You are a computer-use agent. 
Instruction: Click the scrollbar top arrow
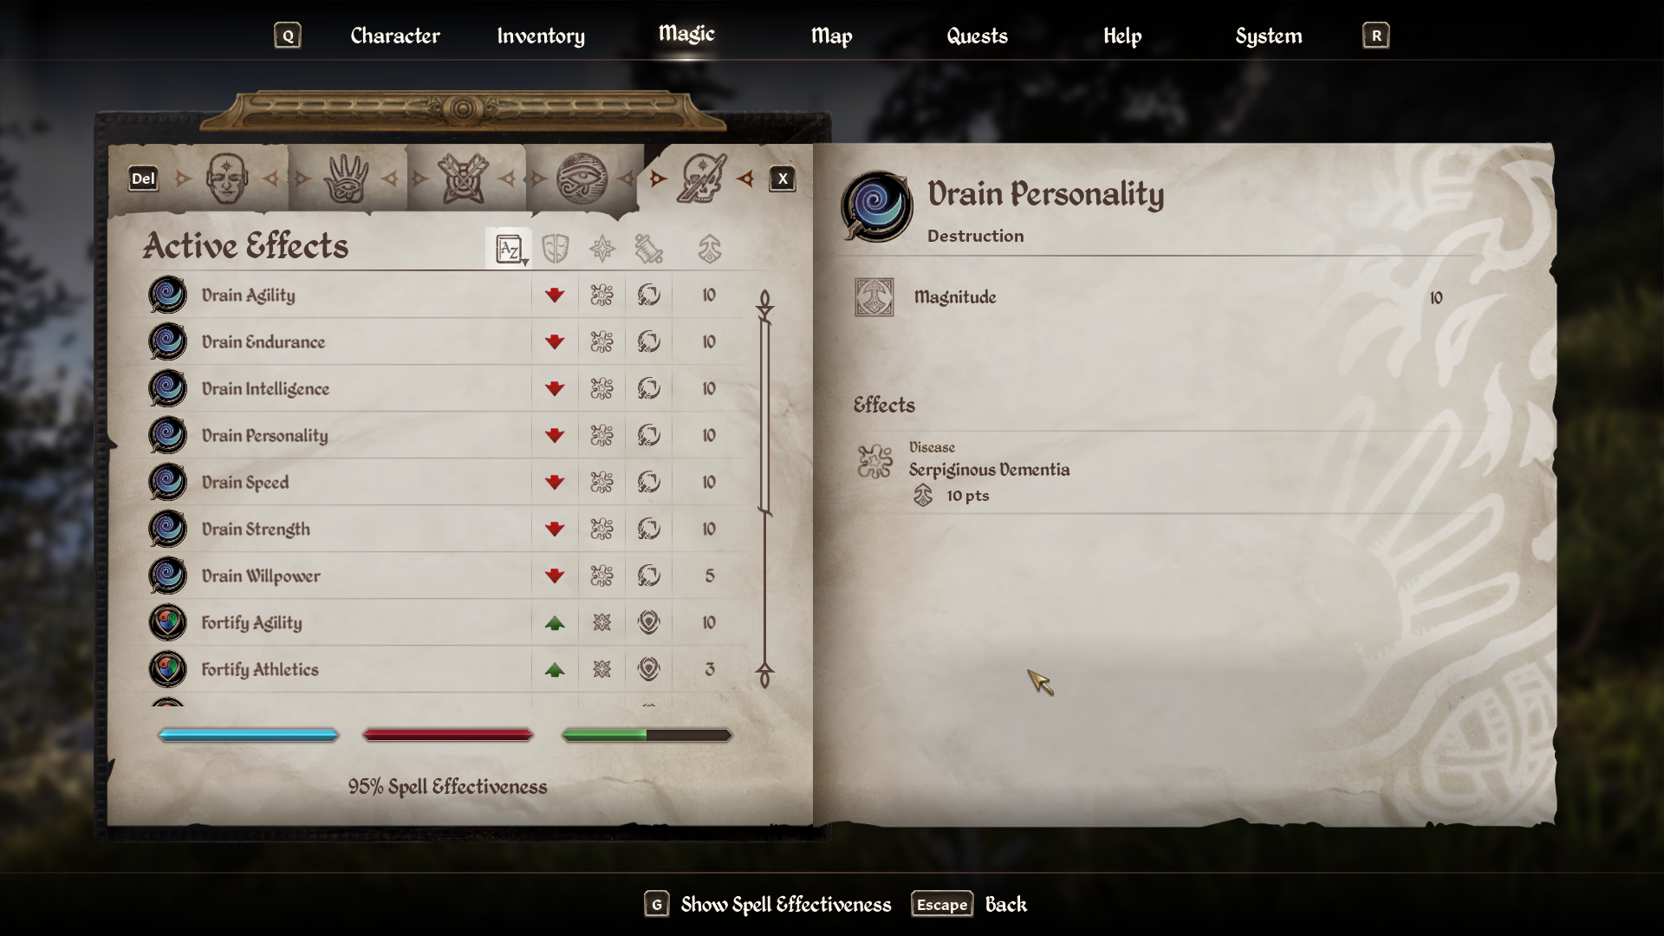[x=764, y=303]
